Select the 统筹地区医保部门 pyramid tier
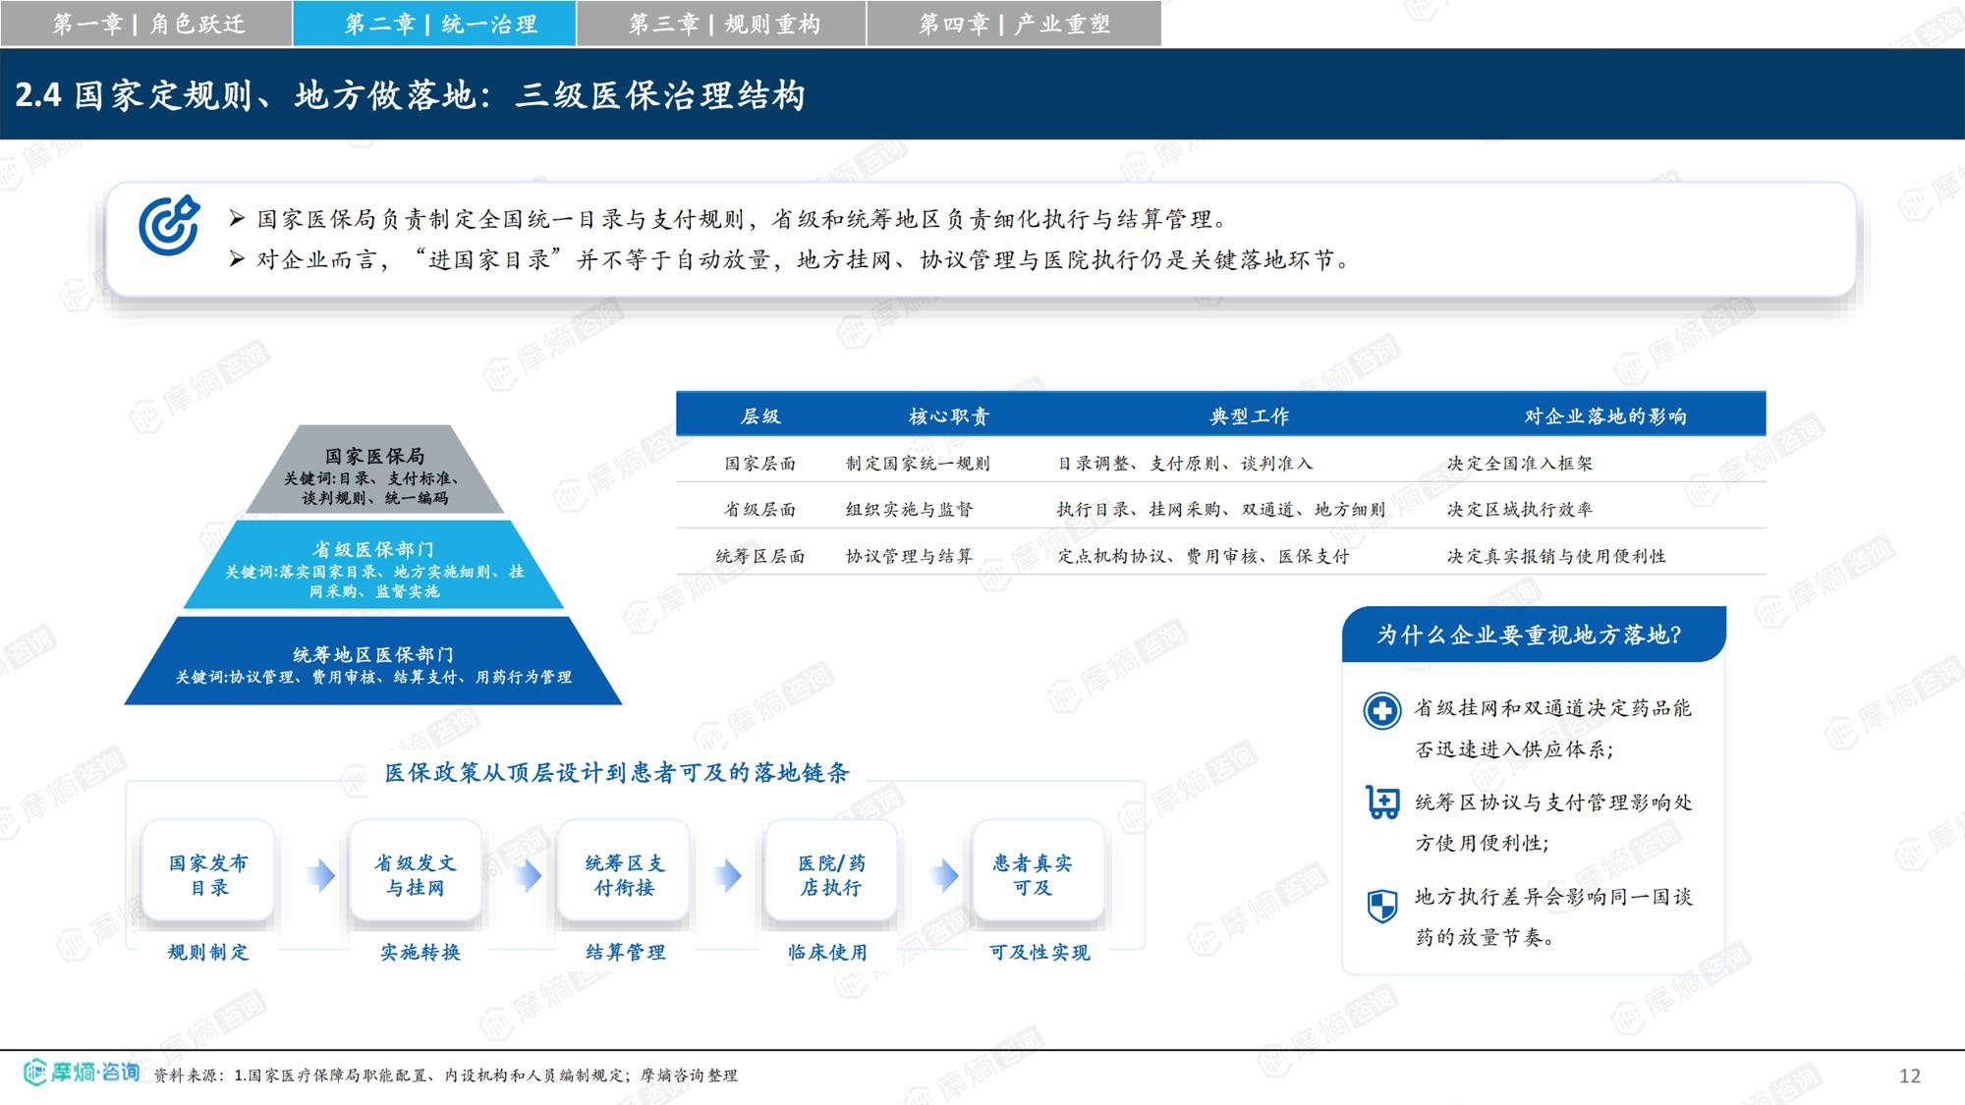This screenshot has height=1105, width=1965. (x=373, y=660)
